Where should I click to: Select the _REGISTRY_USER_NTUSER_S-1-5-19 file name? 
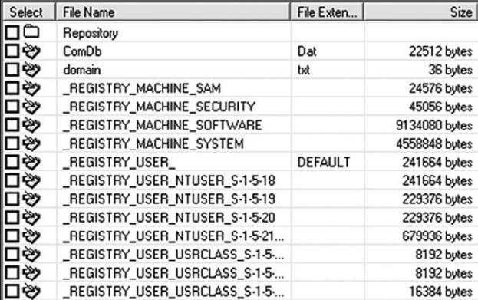[170, 199]
